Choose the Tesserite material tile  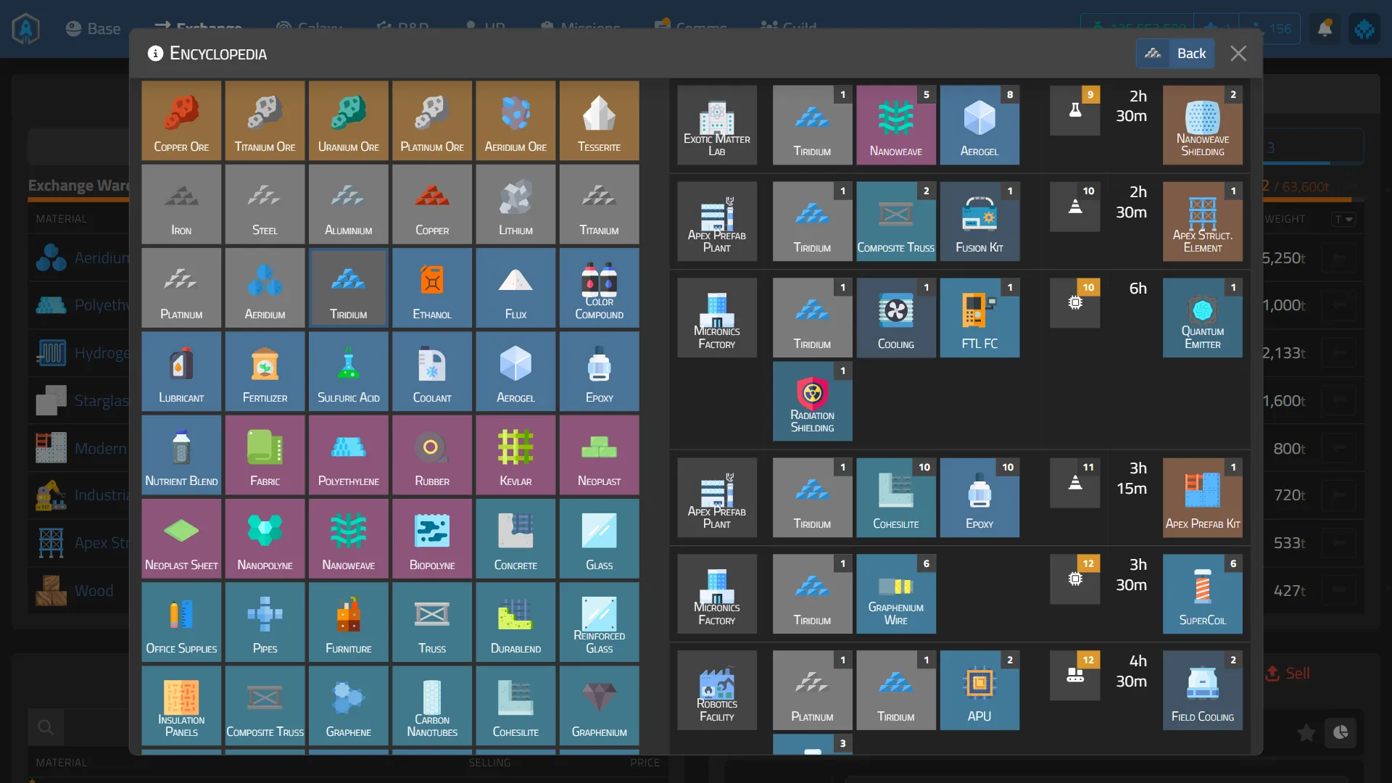pyautogui.click(x=599, y=120)
